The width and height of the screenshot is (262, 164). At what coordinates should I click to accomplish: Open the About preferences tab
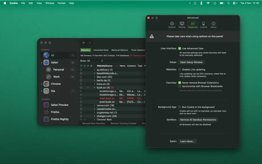point(213,25)
